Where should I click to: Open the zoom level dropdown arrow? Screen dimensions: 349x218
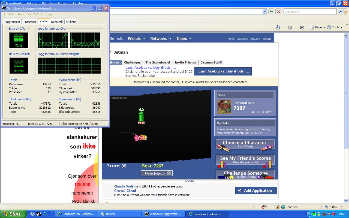coord(342,207)
